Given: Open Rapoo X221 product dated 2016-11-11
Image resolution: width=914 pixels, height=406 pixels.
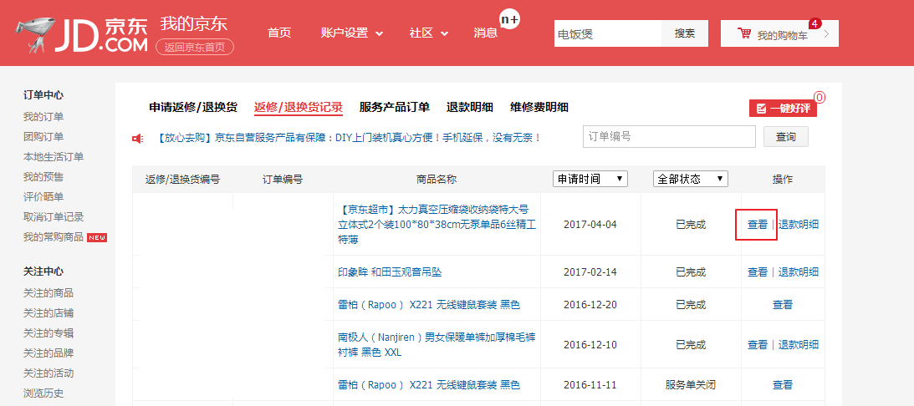Looking at the screenshot, I should (428, 385).
